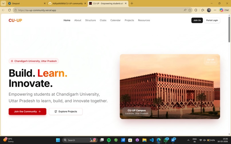Open the browser profile avatar
Screen dimensions: 231x144
coord(209,10)
